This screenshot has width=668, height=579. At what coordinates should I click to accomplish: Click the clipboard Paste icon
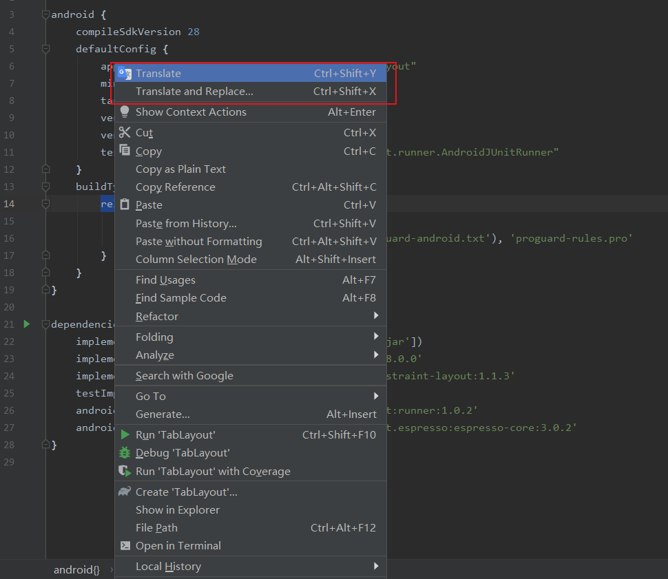pyautogui.click(x=125, y=204)
